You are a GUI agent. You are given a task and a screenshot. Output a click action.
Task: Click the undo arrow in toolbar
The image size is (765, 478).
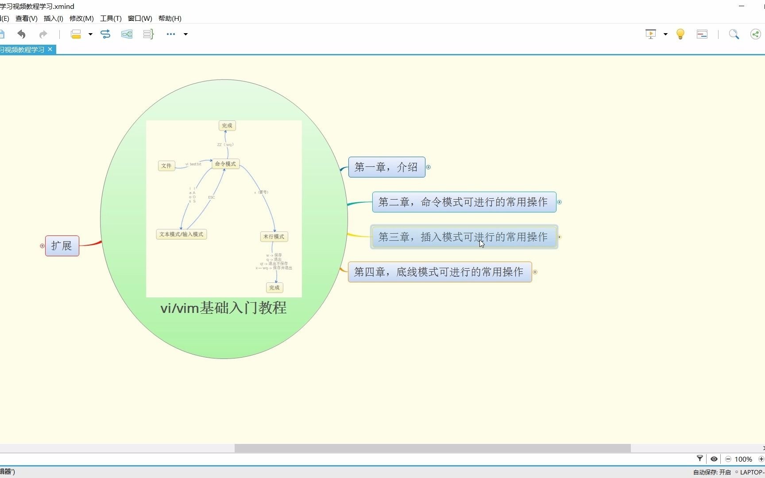tap(21, 34)
